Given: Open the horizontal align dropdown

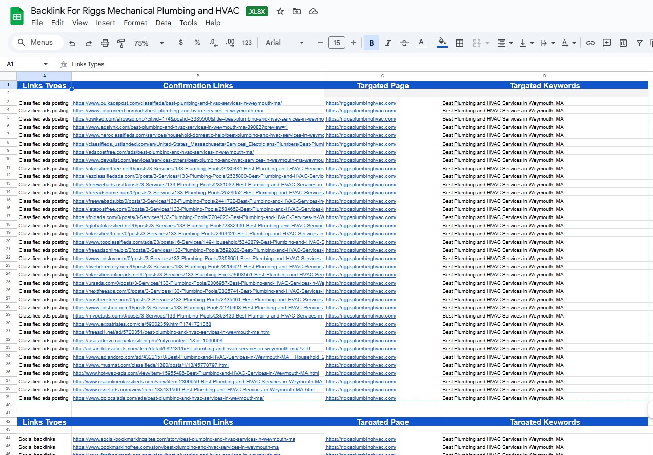Looking at the screenshot, I should pos(505,43).
